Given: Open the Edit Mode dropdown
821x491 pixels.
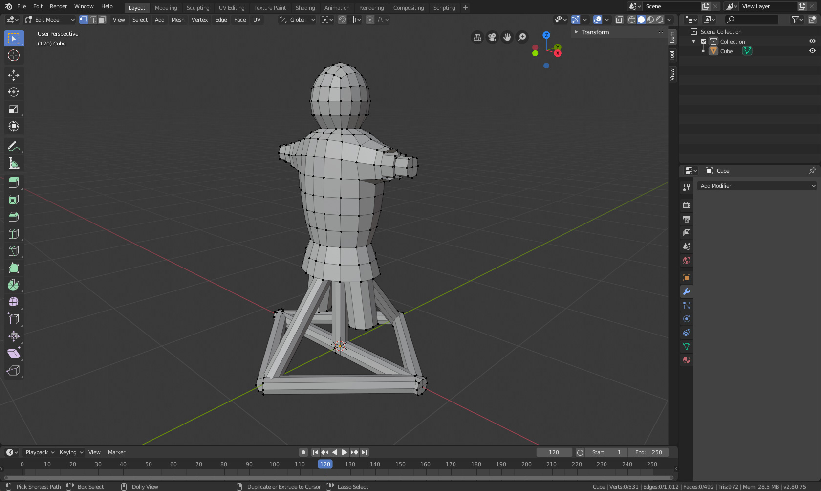Looking at the screenshot, I should tap(49, 20).
